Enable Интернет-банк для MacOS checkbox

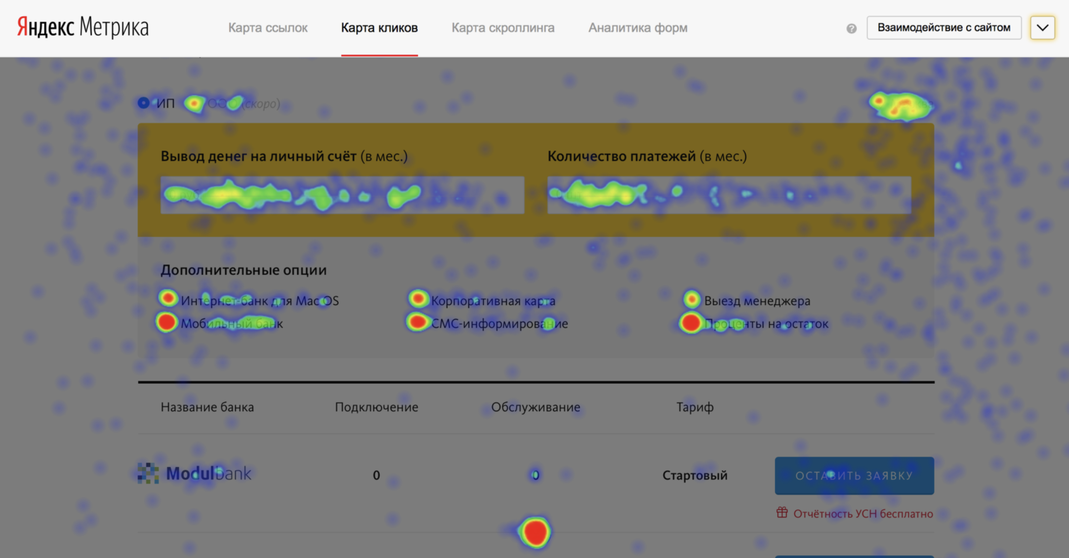[168, 299]
